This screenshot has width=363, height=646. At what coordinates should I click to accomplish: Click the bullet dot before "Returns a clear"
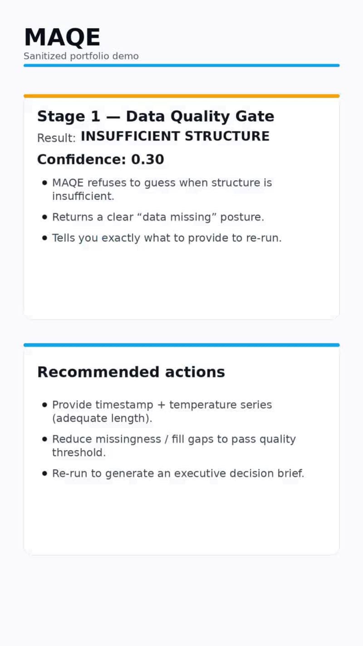(x=44, y=217)
